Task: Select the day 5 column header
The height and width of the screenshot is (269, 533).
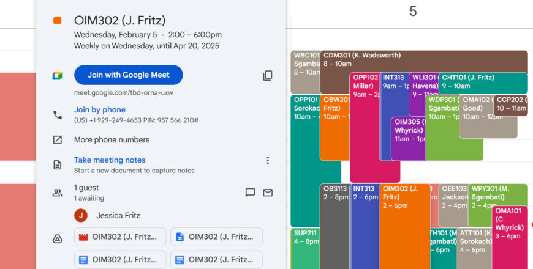Action: (x=412, y=12)
